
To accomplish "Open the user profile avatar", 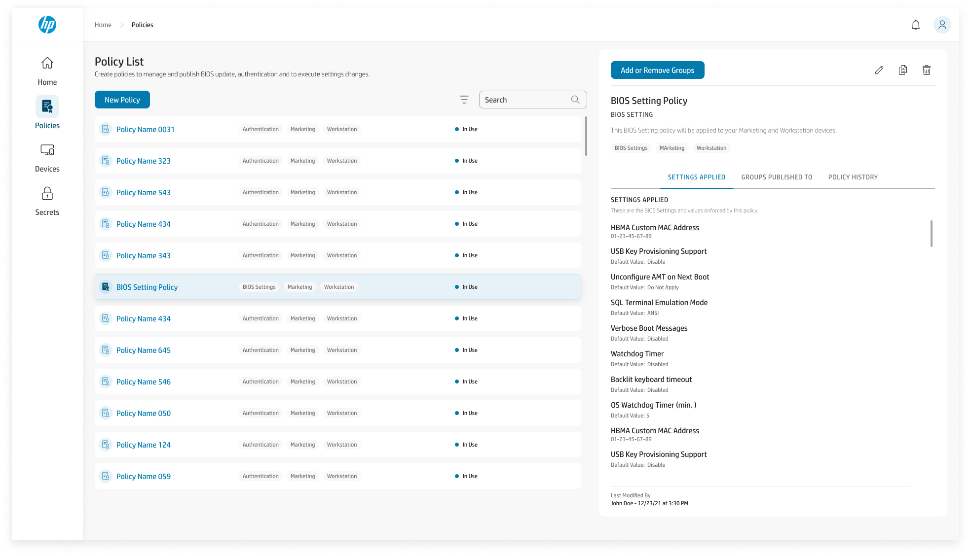I will pyautogui.click(x=942, y=24).
